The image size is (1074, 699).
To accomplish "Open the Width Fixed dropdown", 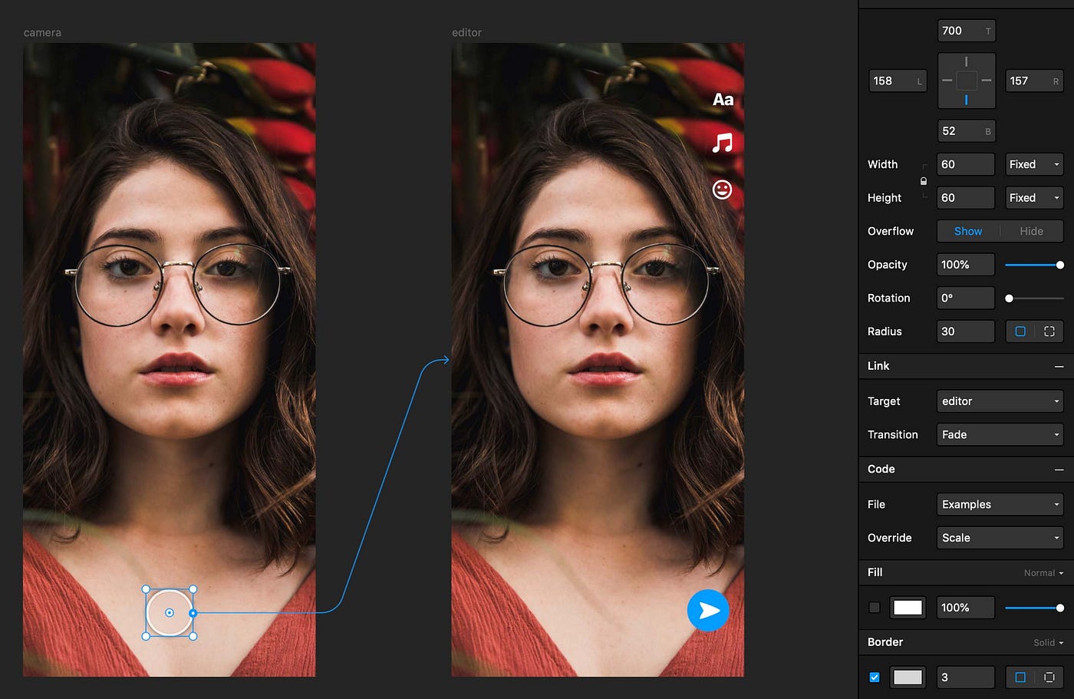I will click(1034, 164).
